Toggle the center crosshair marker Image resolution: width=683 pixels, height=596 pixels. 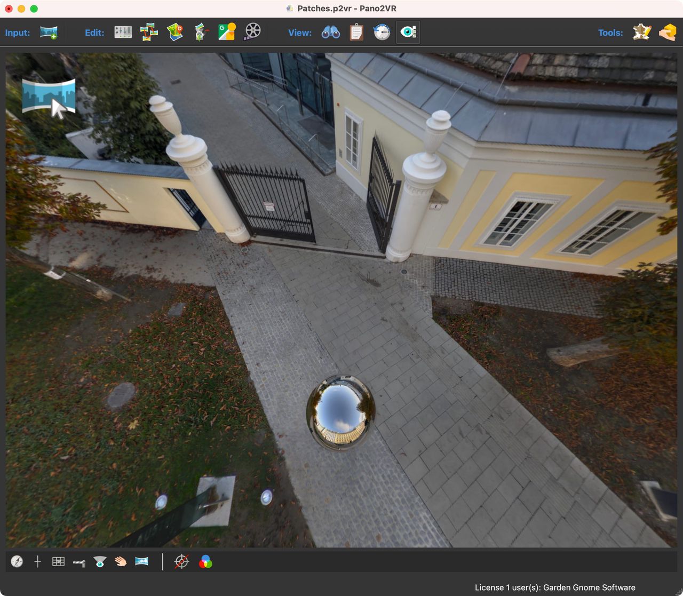tap(37, 561)
